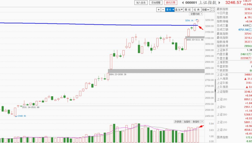Zoom out chart with minus button
Image resolution: width=252 pixels, height=143 pixels.
(163, 10)
